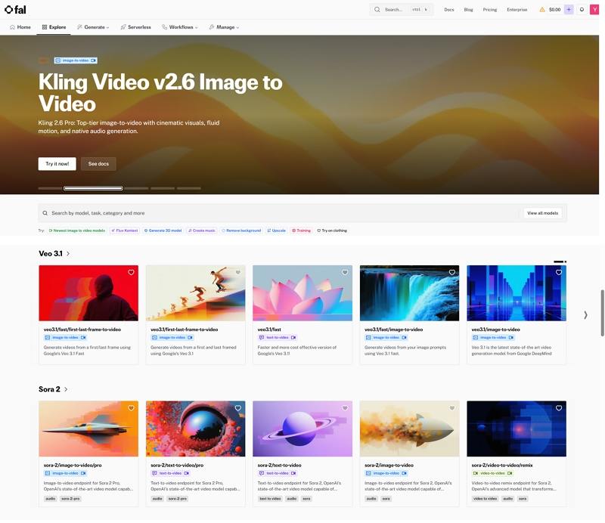The width and height of the screenshot is (605, 523).
Task: Open the sora-2/image-to-video/pro jet thumbnail
Action: tap(88, 429)
